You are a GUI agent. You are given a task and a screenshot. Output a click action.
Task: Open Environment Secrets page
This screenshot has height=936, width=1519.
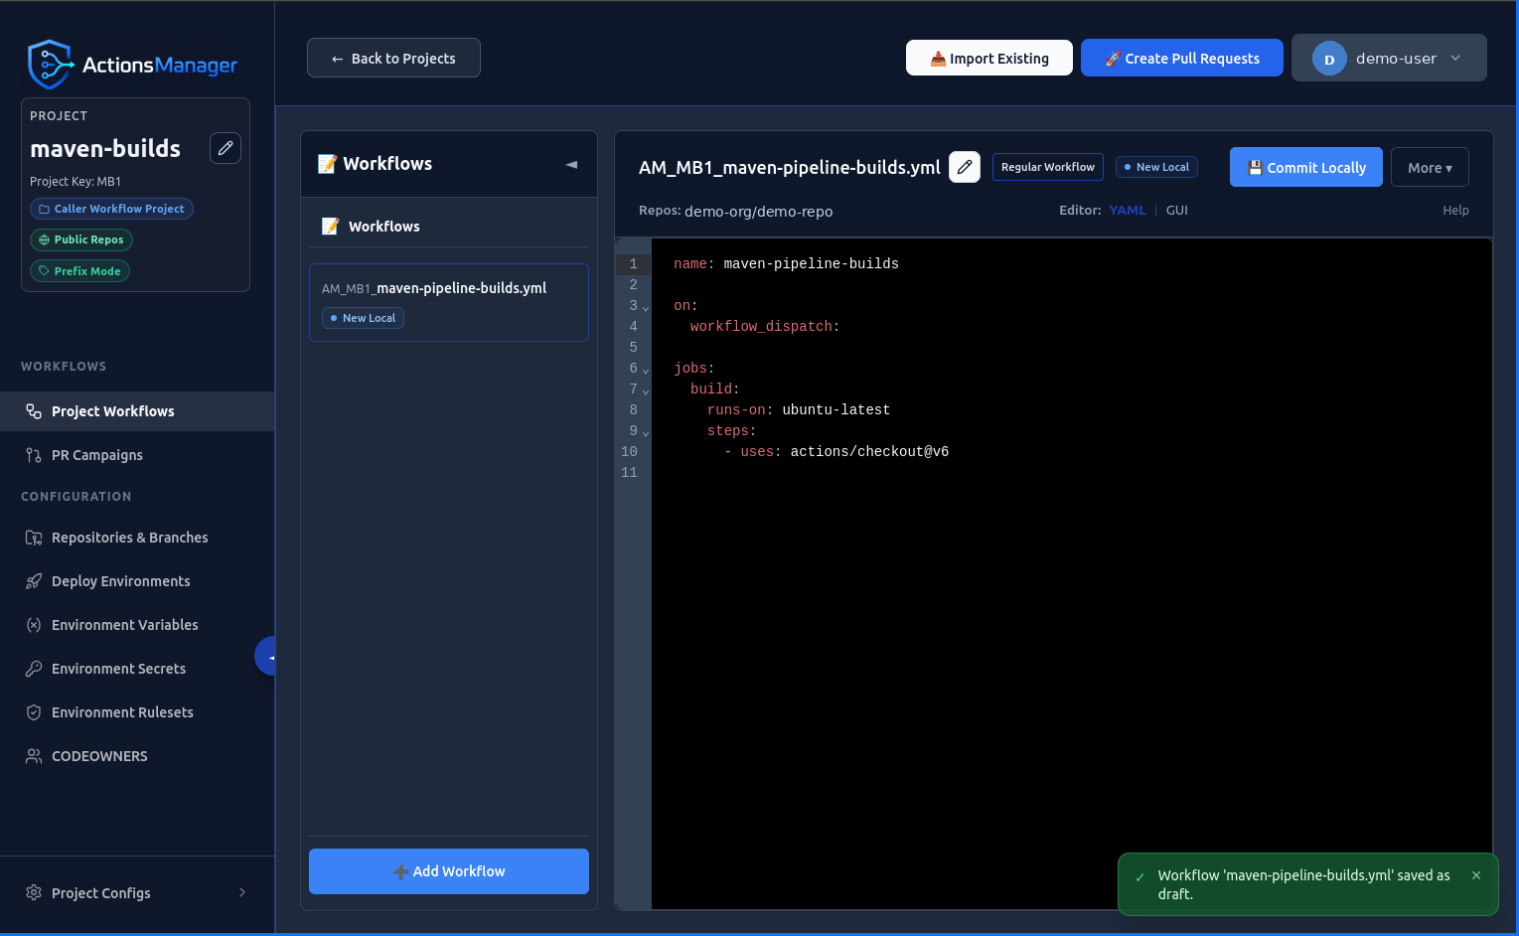pyautogui.click(x=137, y=669)
